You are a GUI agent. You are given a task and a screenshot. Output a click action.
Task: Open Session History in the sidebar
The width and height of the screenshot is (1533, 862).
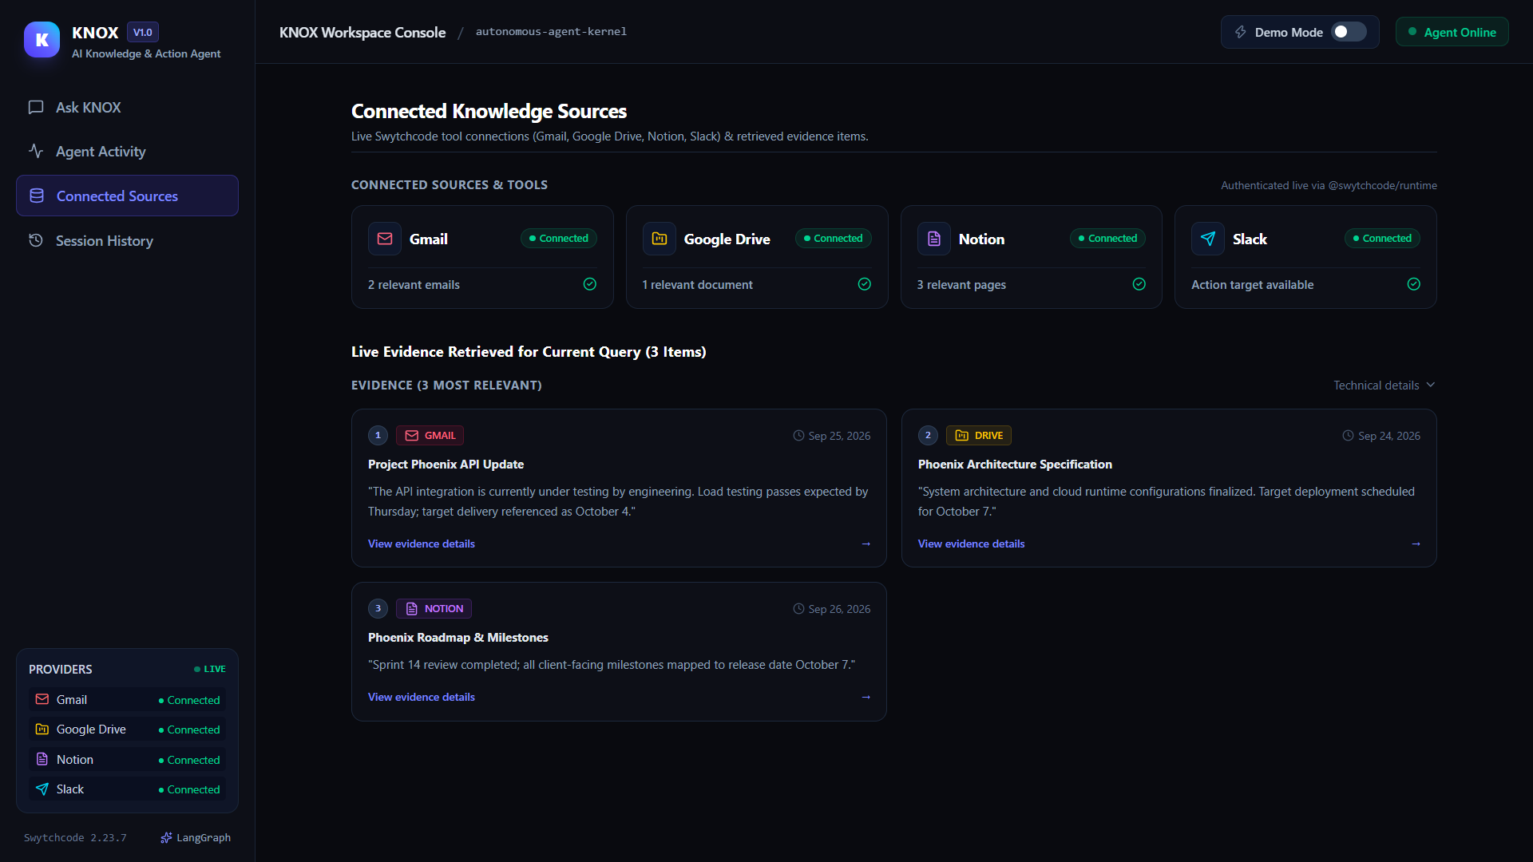(127, 240)
